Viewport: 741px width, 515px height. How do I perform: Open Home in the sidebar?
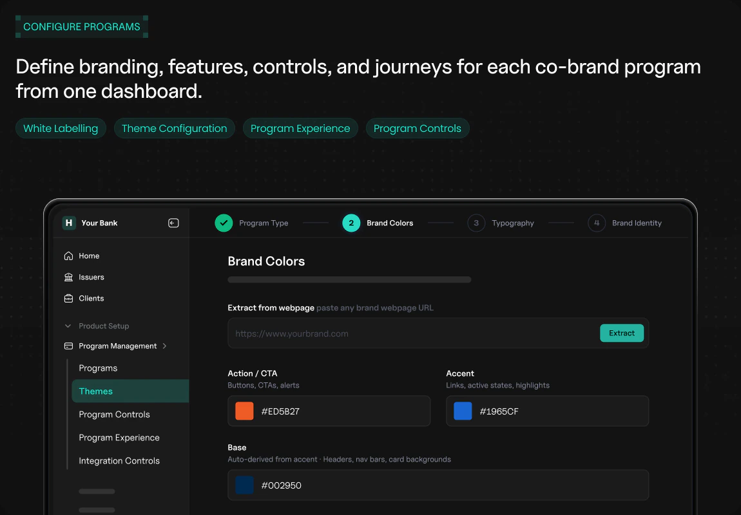tap(89, 256)
